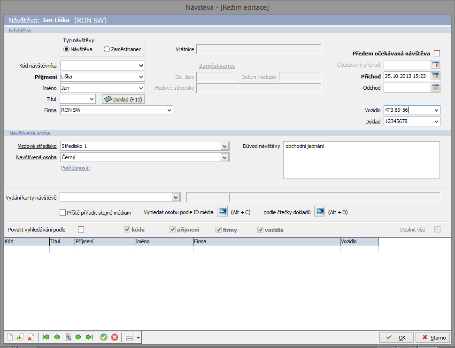455x348 pixels.
Task: Sort by the Titul column header
Action: coord(62,241)
